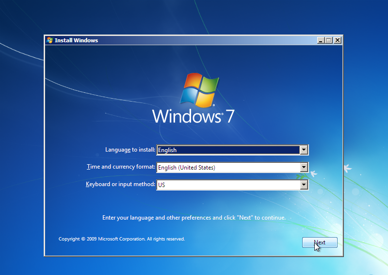Click the Microsoft copyright notice text
This screenshot has width=388, height=275.
point(122,239)
